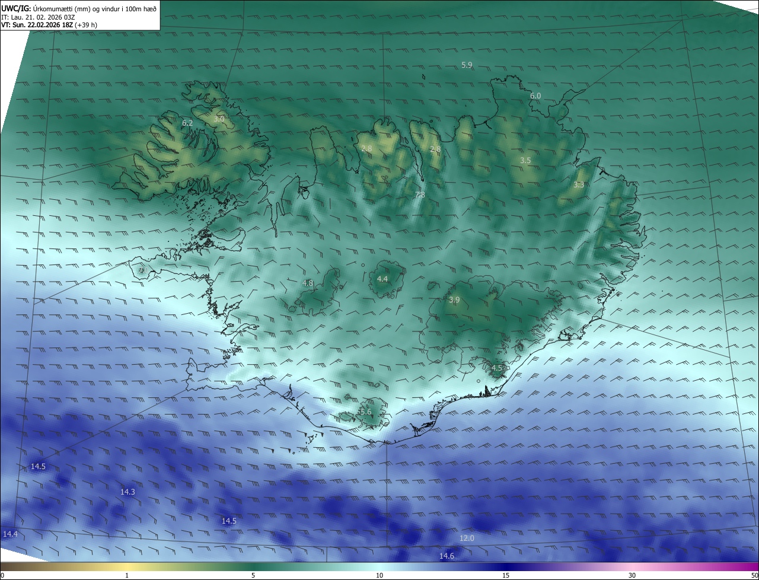Click the 3.3 precipitation value label
759x580 pixels.
click(579, 185)
